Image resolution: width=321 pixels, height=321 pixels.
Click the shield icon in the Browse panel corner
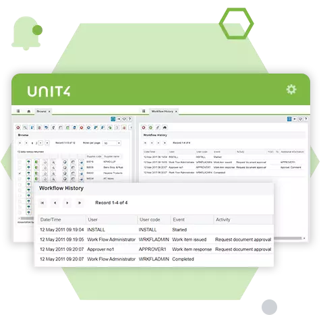pyautogui.click(x=124, y=119)
